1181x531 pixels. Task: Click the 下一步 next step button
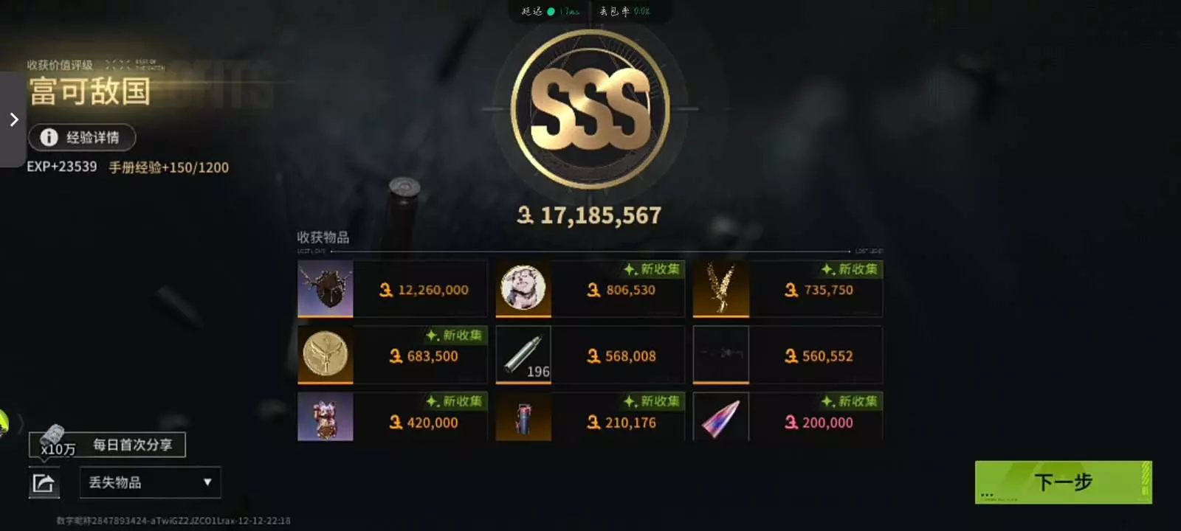click(x=1063, y=482)
